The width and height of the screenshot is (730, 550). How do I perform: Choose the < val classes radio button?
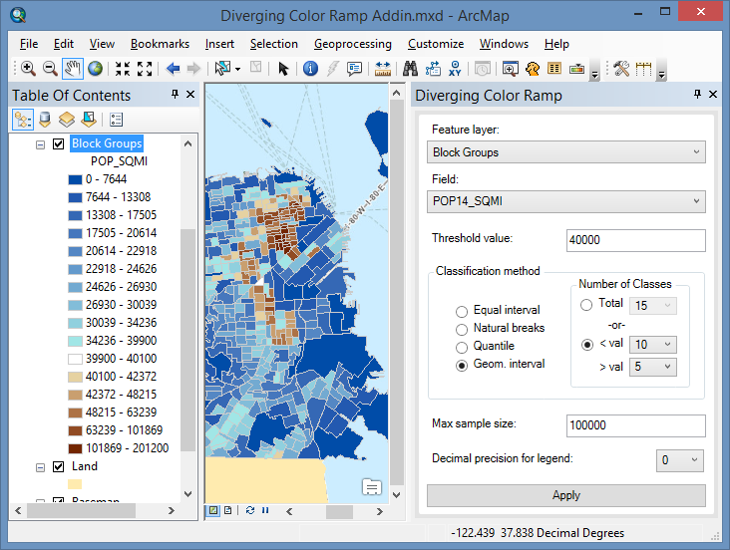click(587, 345)
